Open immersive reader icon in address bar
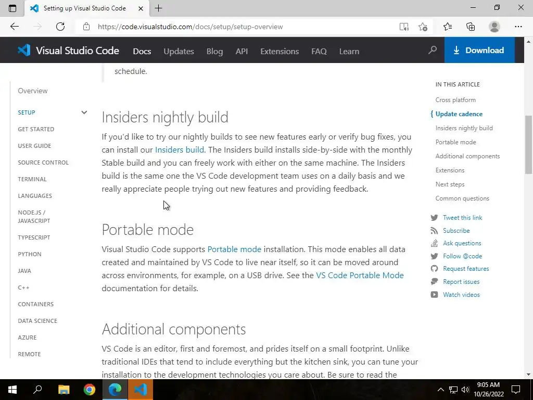The height and width of the screenshot is (400, 533). click(404, 27)
